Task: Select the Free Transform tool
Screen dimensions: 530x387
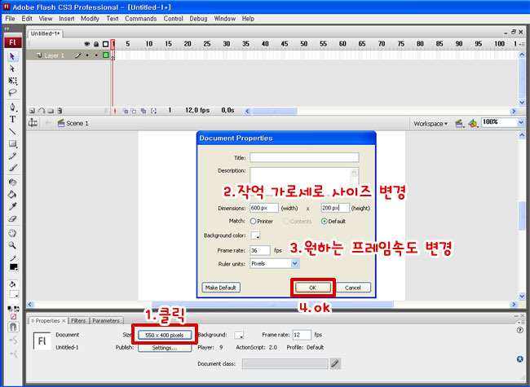Action: coord(12,81)
